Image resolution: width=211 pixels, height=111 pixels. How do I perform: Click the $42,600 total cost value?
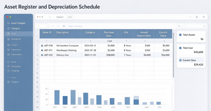point(198,52)
